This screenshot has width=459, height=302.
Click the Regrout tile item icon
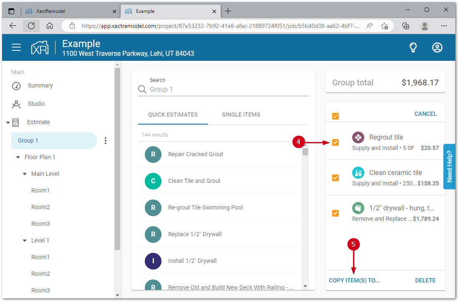(x=358, y=137)
